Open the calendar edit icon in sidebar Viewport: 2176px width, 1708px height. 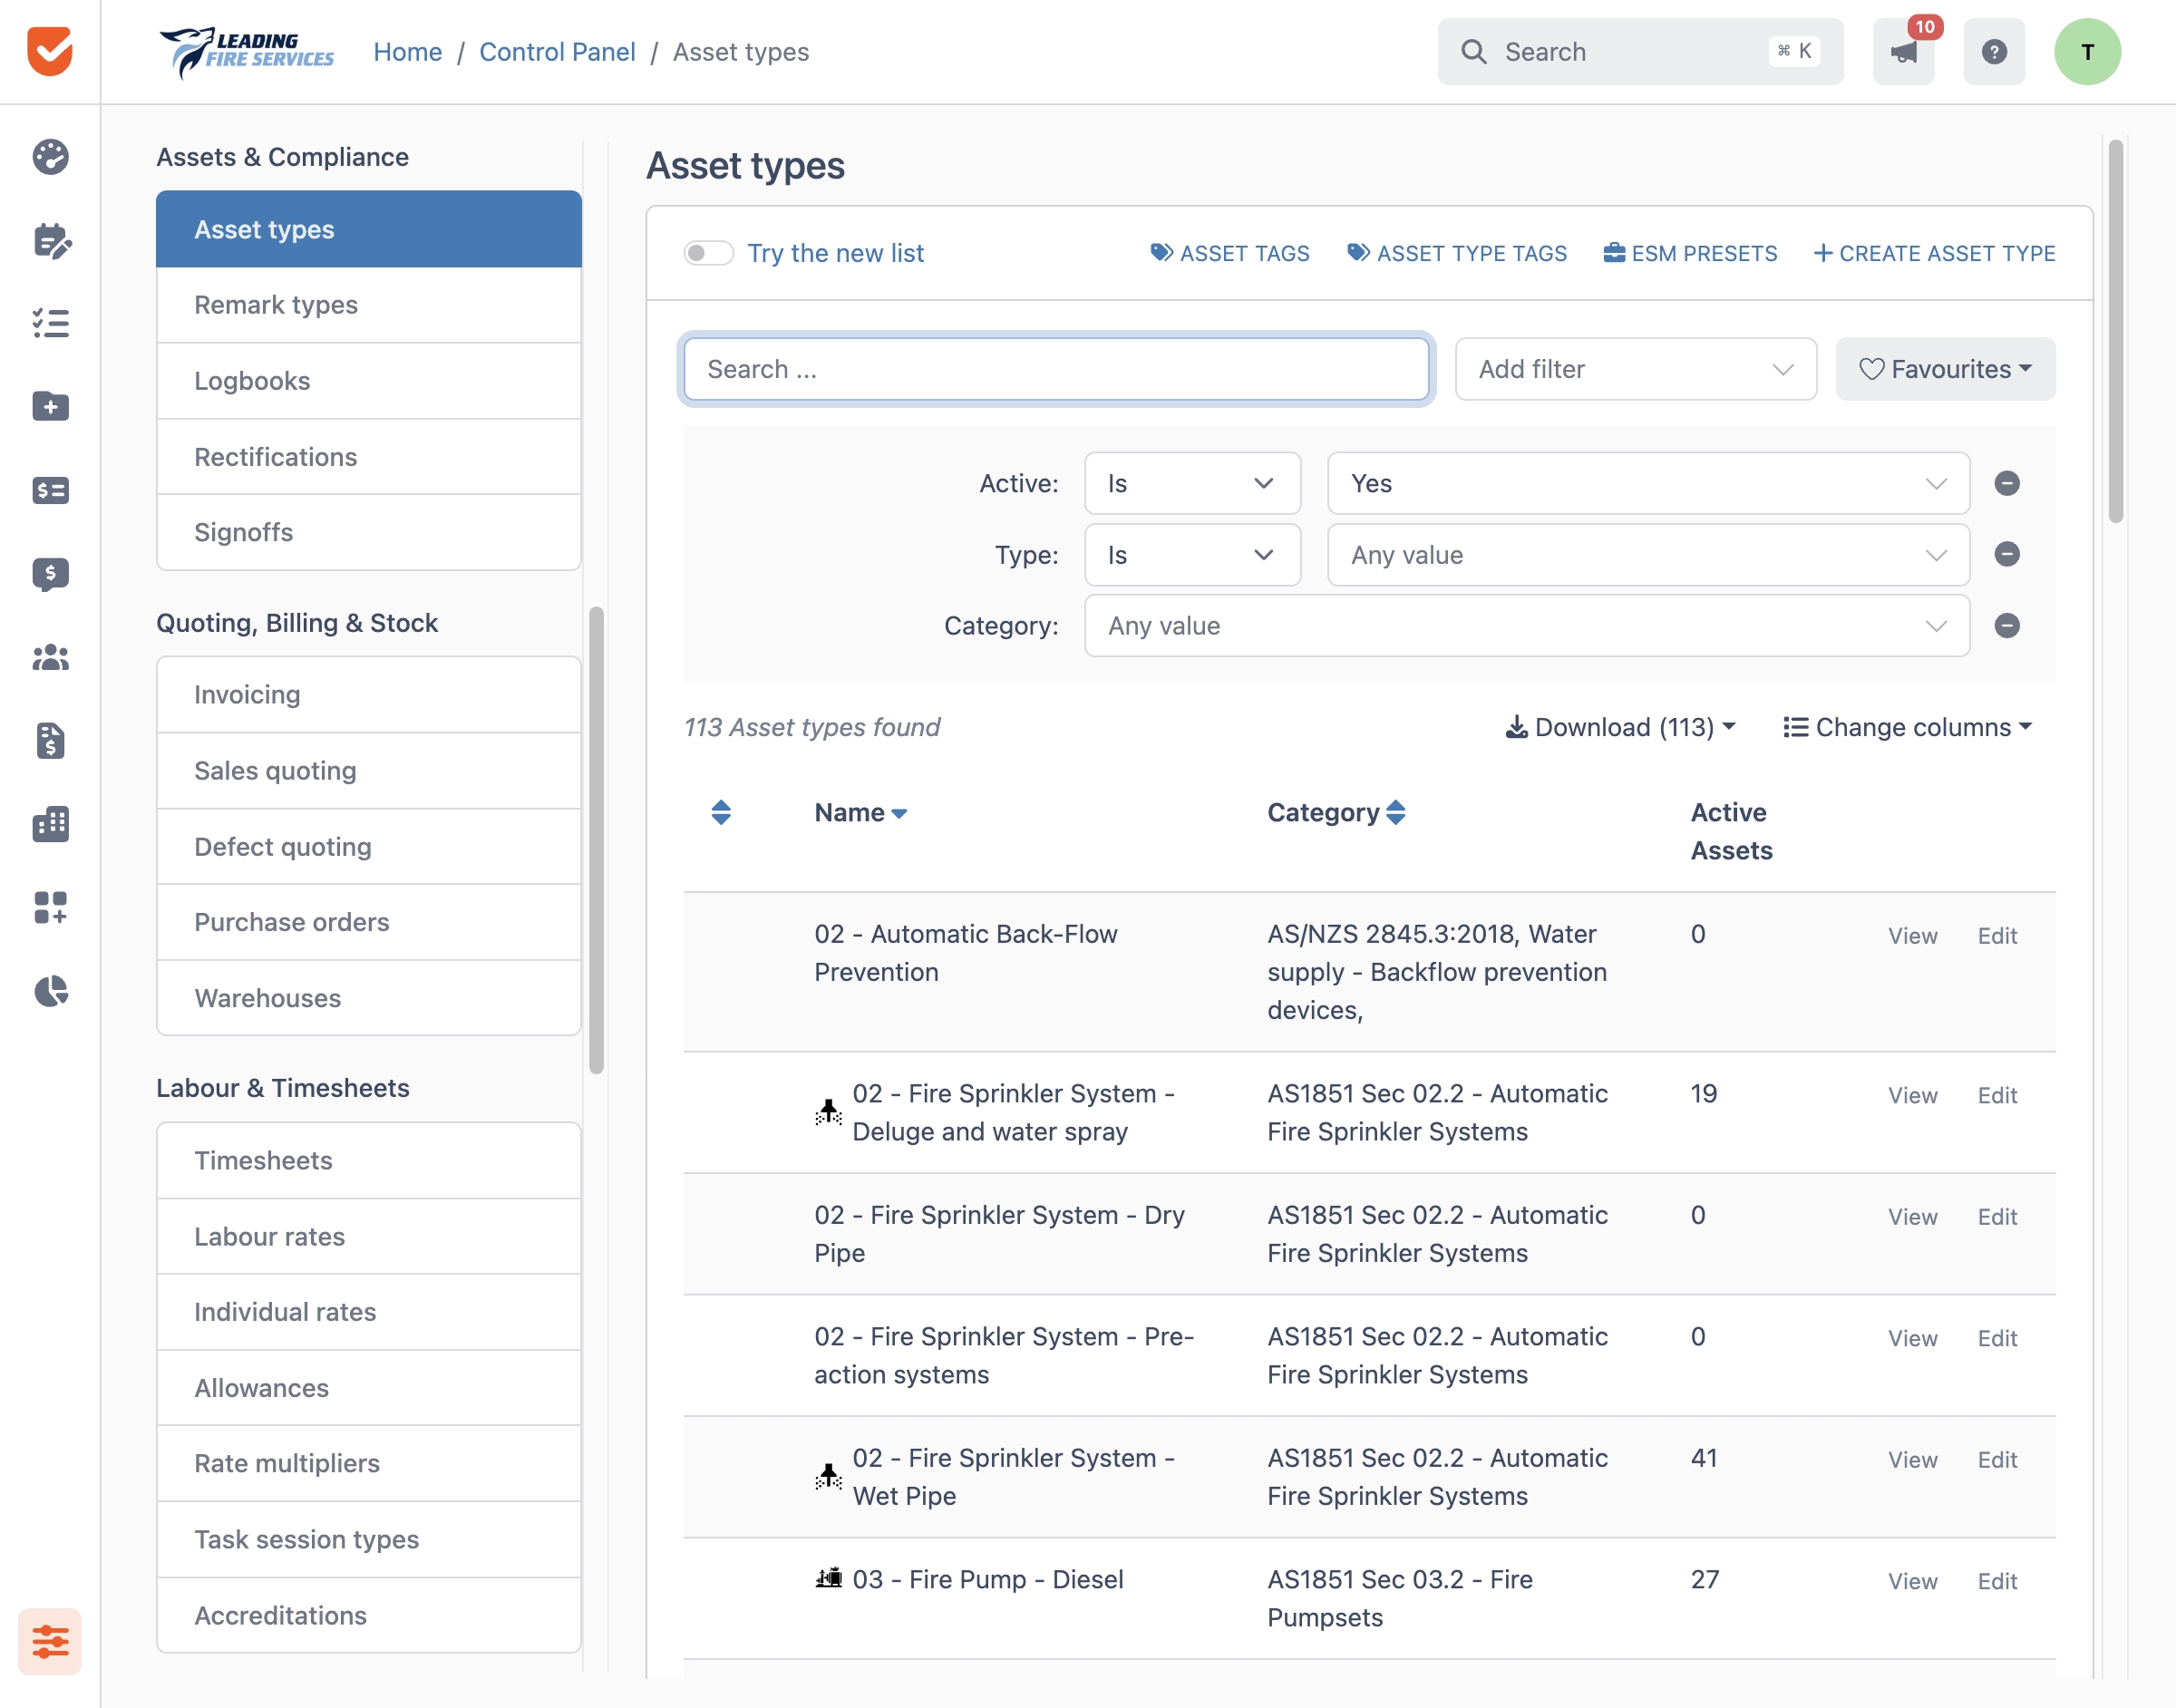click(50, 240)
